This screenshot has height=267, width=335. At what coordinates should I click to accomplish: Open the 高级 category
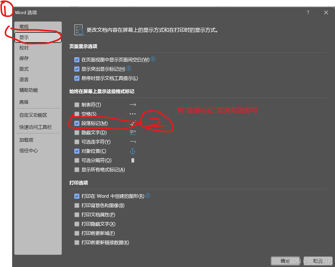pyautogui.click(x=38, y=102)
